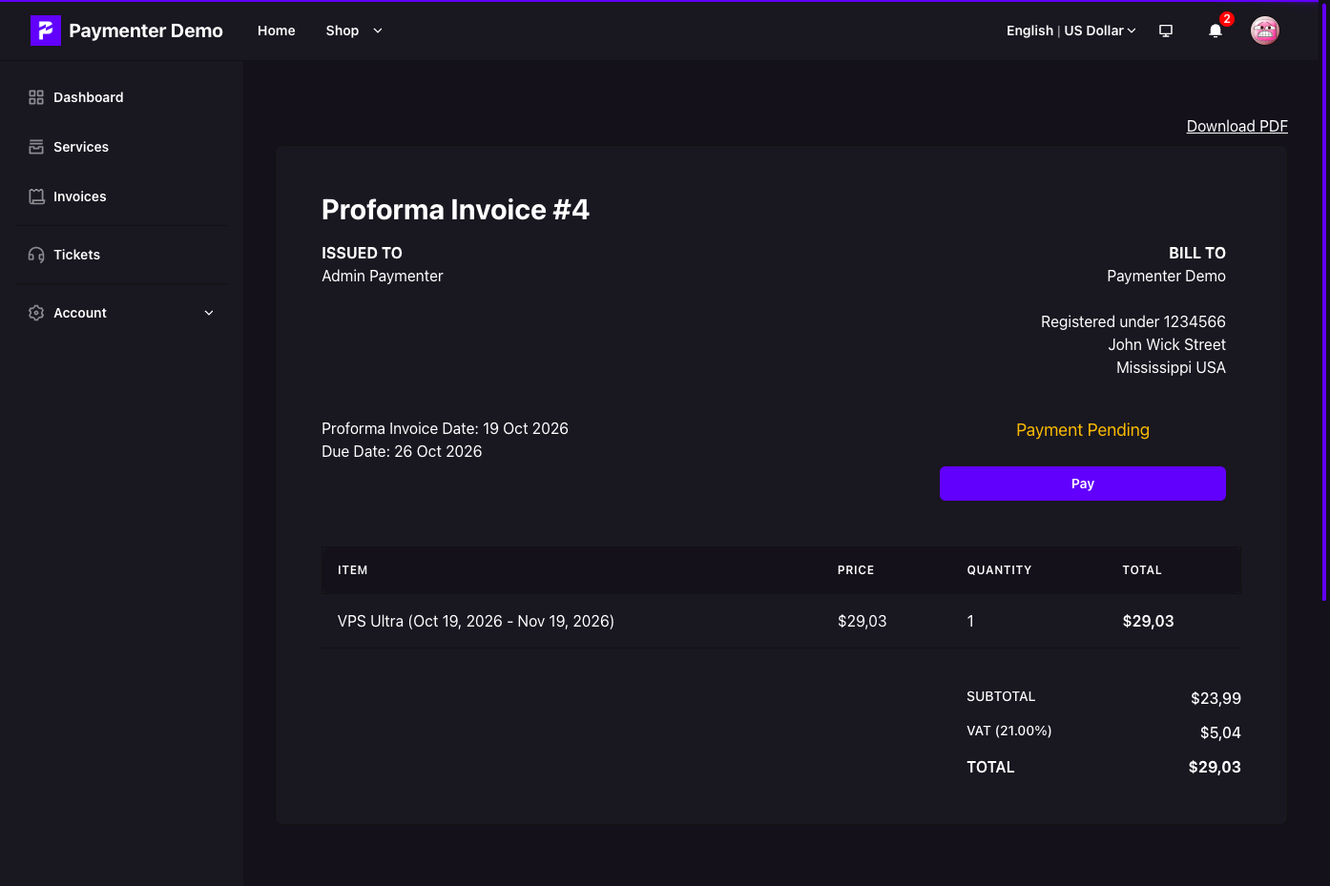The width and height of the screenshot is (1330, 886).
Task: Click the Dashboard grid icon
Action: (36, 97)
